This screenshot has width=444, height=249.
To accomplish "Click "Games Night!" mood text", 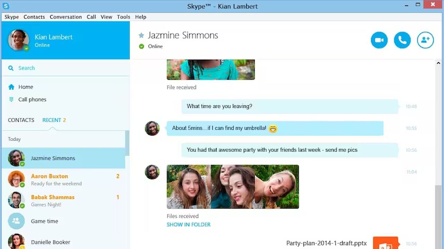I will click(46, 205).
